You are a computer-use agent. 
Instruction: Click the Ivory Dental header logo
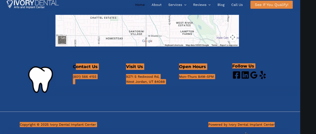tap(32, 4)
